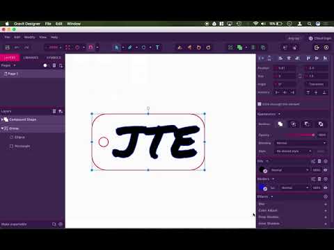Viewport: 334px width, 250px height.
Task: Add new page icon in Pages
Action: click(61, 65)
